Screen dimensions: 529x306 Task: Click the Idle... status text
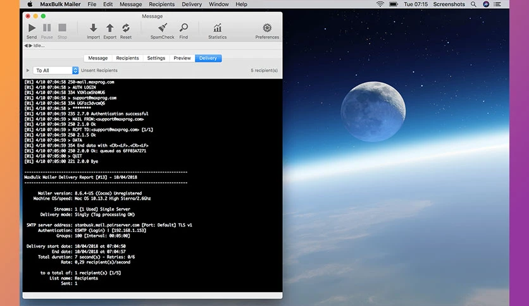pos(39,46)
